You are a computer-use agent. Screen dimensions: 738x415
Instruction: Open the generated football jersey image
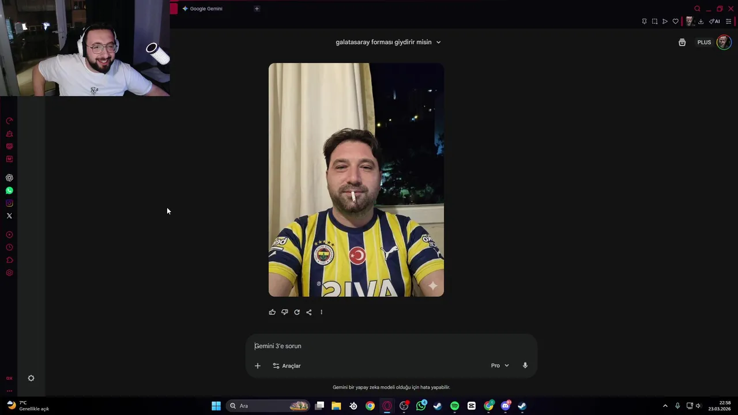pos(356,180)
